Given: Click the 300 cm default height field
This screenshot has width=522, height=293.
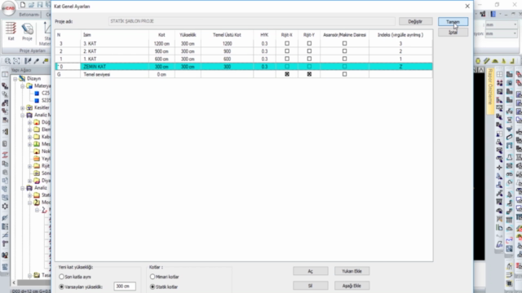Looking at the screenshot, I should [x=125, y=286].
